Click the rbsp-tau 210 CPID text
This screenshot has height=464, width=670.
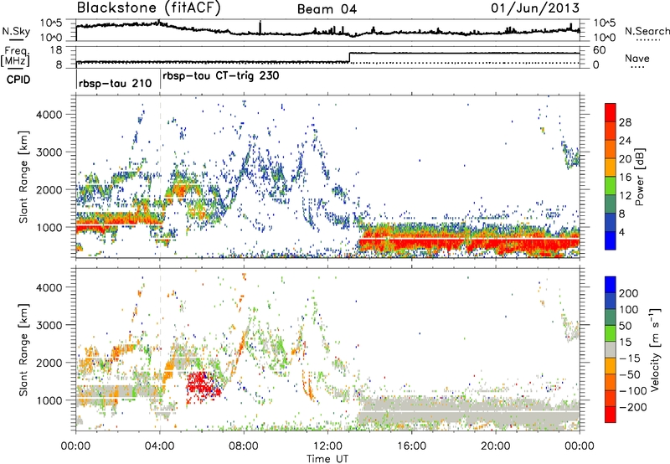click(x=116, y=83)
